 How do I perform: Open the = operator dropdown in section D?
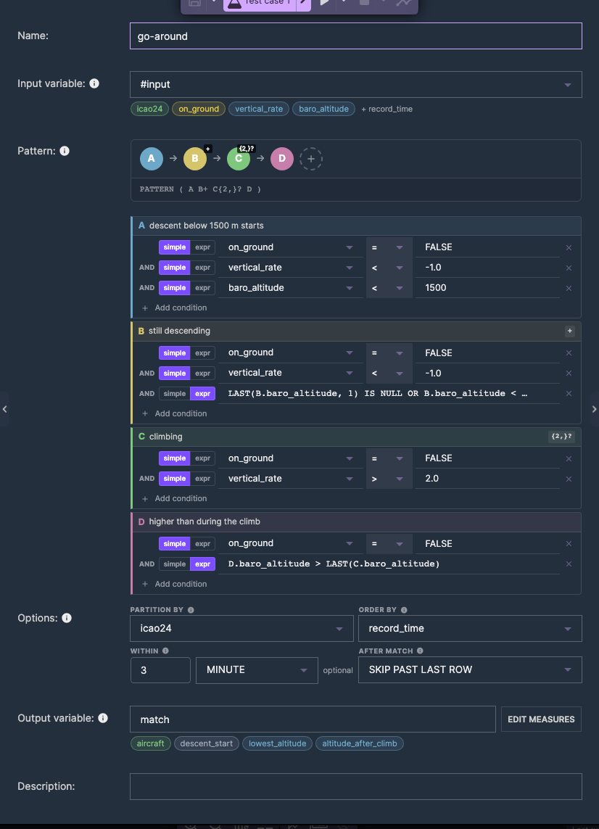(389, 543)
